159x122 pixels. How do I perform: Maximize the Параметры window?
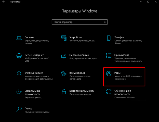[x=148, y=2]
